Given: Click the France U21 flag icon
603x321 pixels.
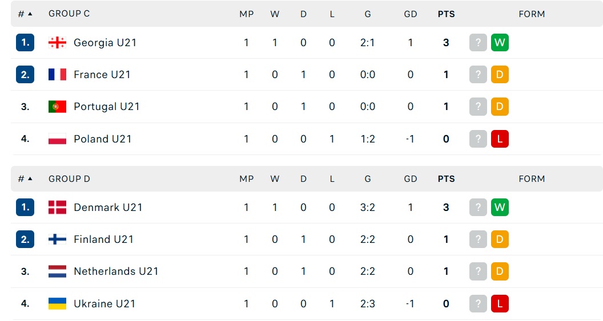Looking at the screenshot, I should [x=57, y=75].
